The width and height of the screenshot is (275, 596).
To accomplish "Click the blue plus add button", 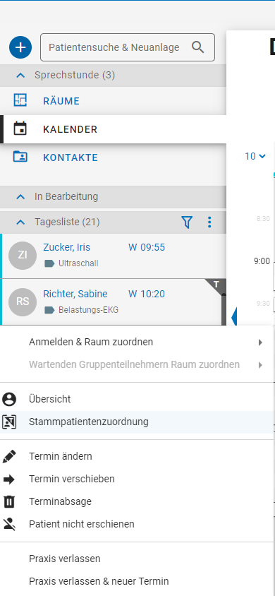I will pyautogui.click(x=20, y=47).
